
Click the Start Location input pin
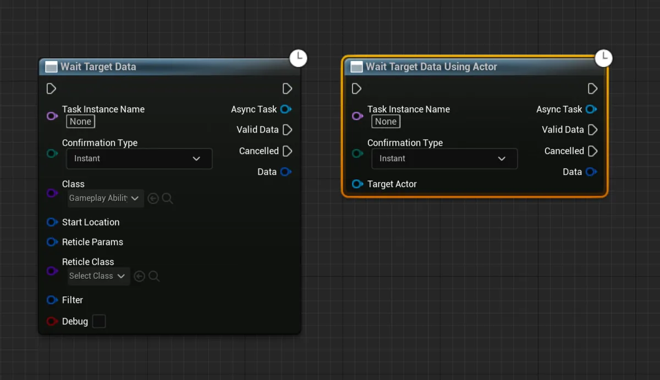pyautogui.click(x=52, y=222)
